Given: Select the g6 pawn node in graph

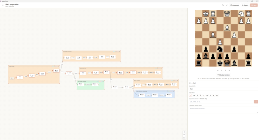Looking at the screenshot, I should tap(83, 73).
